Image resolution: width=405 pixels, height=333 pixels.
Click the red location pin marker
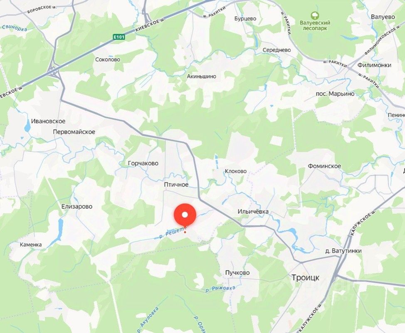coord(185,215)
